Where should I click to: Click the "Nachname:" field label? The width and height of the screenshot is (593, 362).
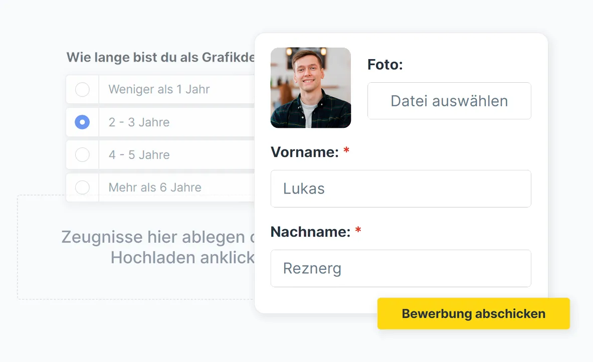[309, 232]
